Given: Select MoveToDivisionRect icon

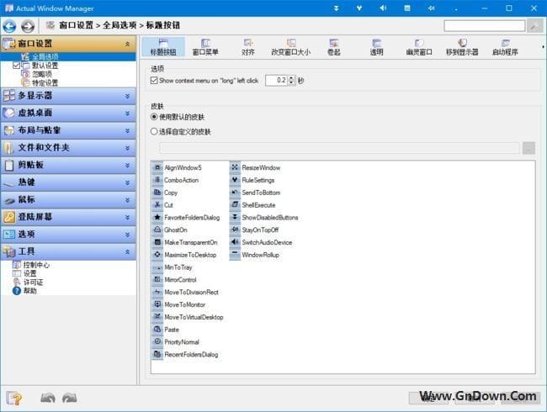Looking at the screenshot, I should pyautogui.click(x=157, y=292).
